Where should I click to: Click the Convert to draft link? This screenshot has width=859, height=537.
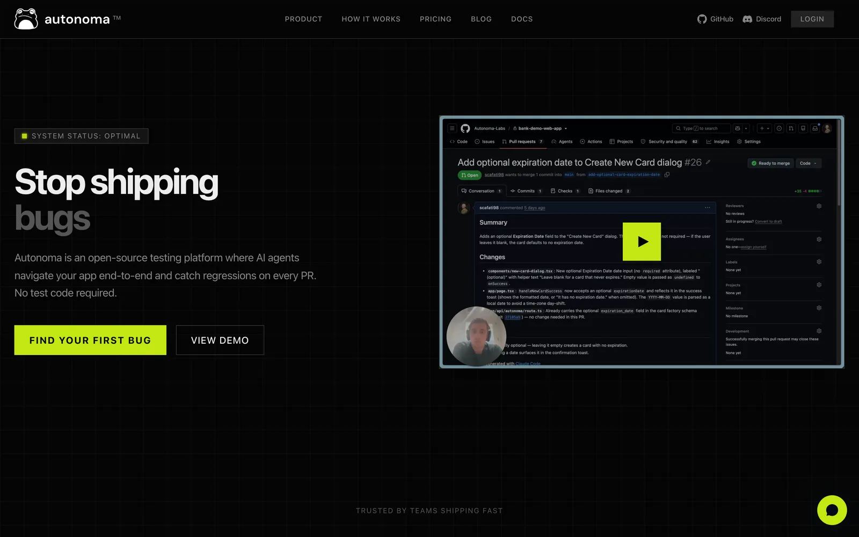pyautogui.click(x=768, y=221)
